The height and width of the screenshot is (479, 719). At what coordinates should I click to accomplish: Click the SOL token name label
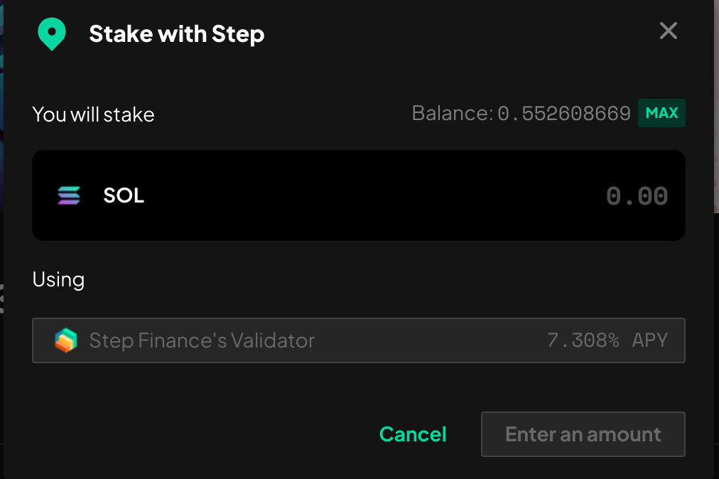tap(124, 195)
